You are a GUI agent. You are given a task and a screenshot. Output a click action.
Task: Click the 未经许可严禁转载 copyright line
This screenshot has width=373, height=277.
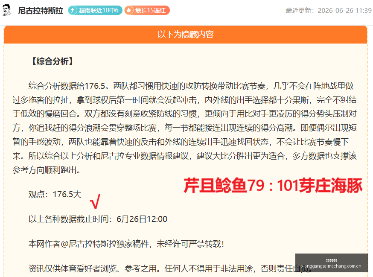(126, 244)
